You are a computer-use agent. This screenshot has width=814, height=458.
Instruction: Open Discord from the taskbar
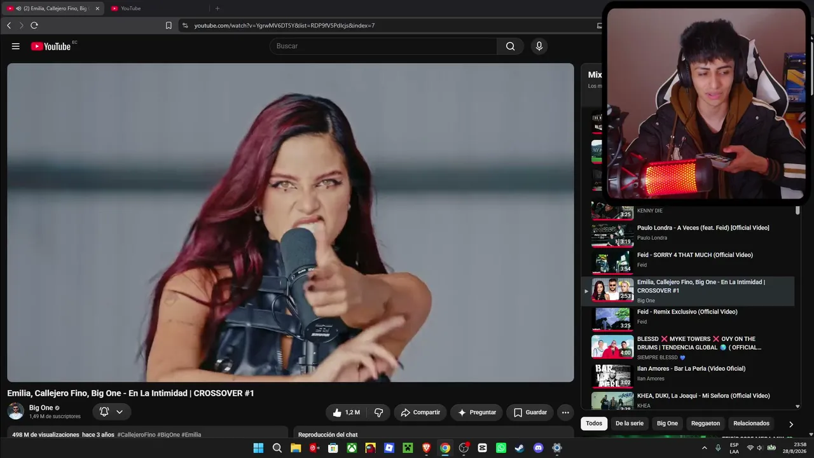point(539,448)
